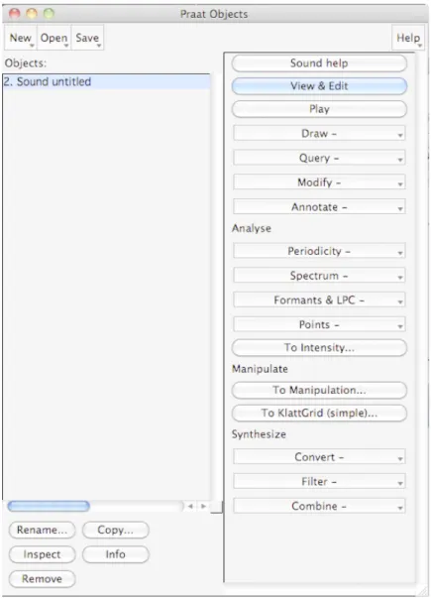Open the Help menu
The image size is (431, 598).
pyautogui.click(x=408, y=38)
